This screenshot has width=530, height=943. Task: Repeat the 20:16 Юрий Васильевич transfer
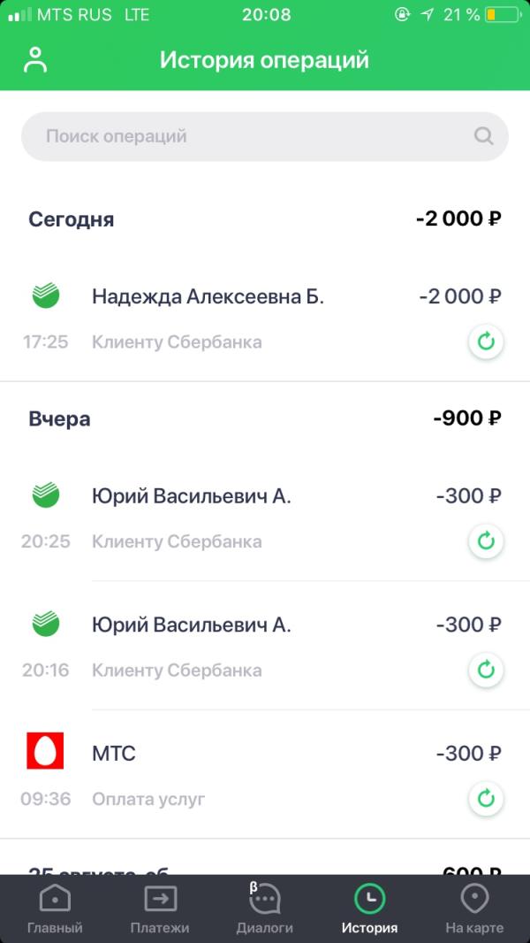pos(486,670)
